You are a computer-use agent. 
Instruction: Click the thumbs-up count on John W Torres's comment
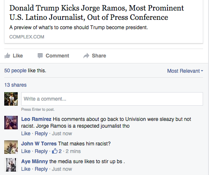(57, 151)
